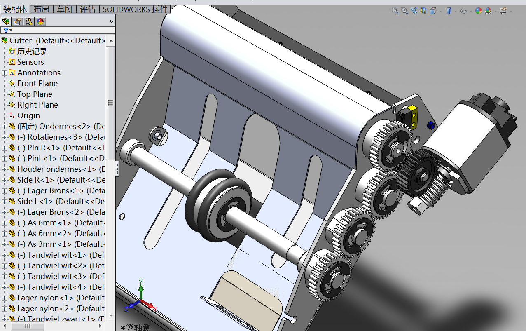
Task: Select As 6mm<1> component
Action: [x=61, y=223]
